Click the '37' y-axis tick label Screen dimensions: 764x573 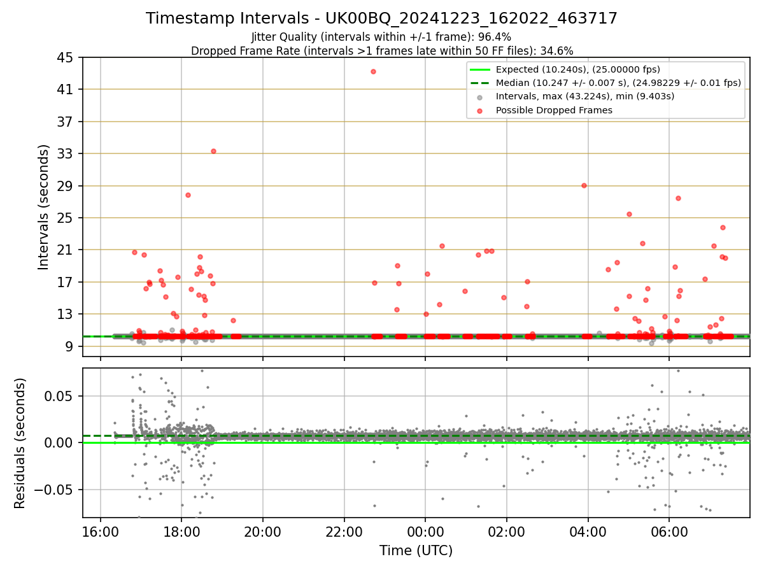pos(66,122)
